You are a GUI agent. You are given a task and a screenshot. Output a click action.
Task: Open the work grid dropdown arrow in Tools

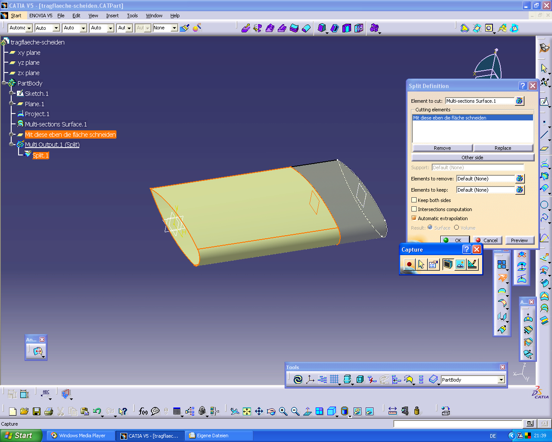340,384
